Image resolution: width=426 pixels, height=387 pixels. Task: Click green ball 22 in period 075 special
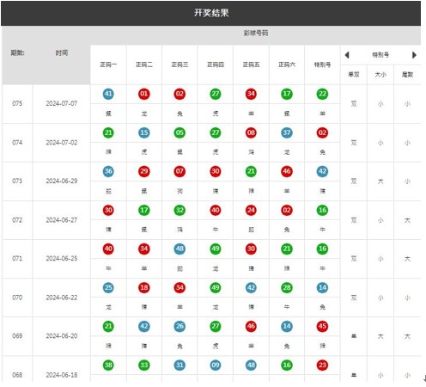(x=322, y=94)
